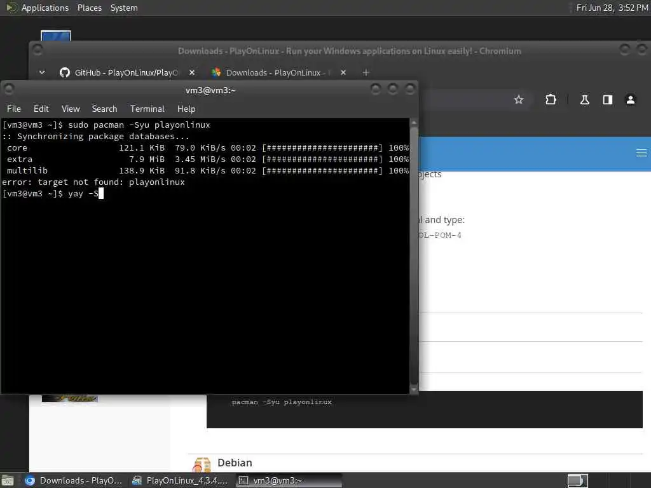Open Chromium labs flask icon

tap(585, 100)
